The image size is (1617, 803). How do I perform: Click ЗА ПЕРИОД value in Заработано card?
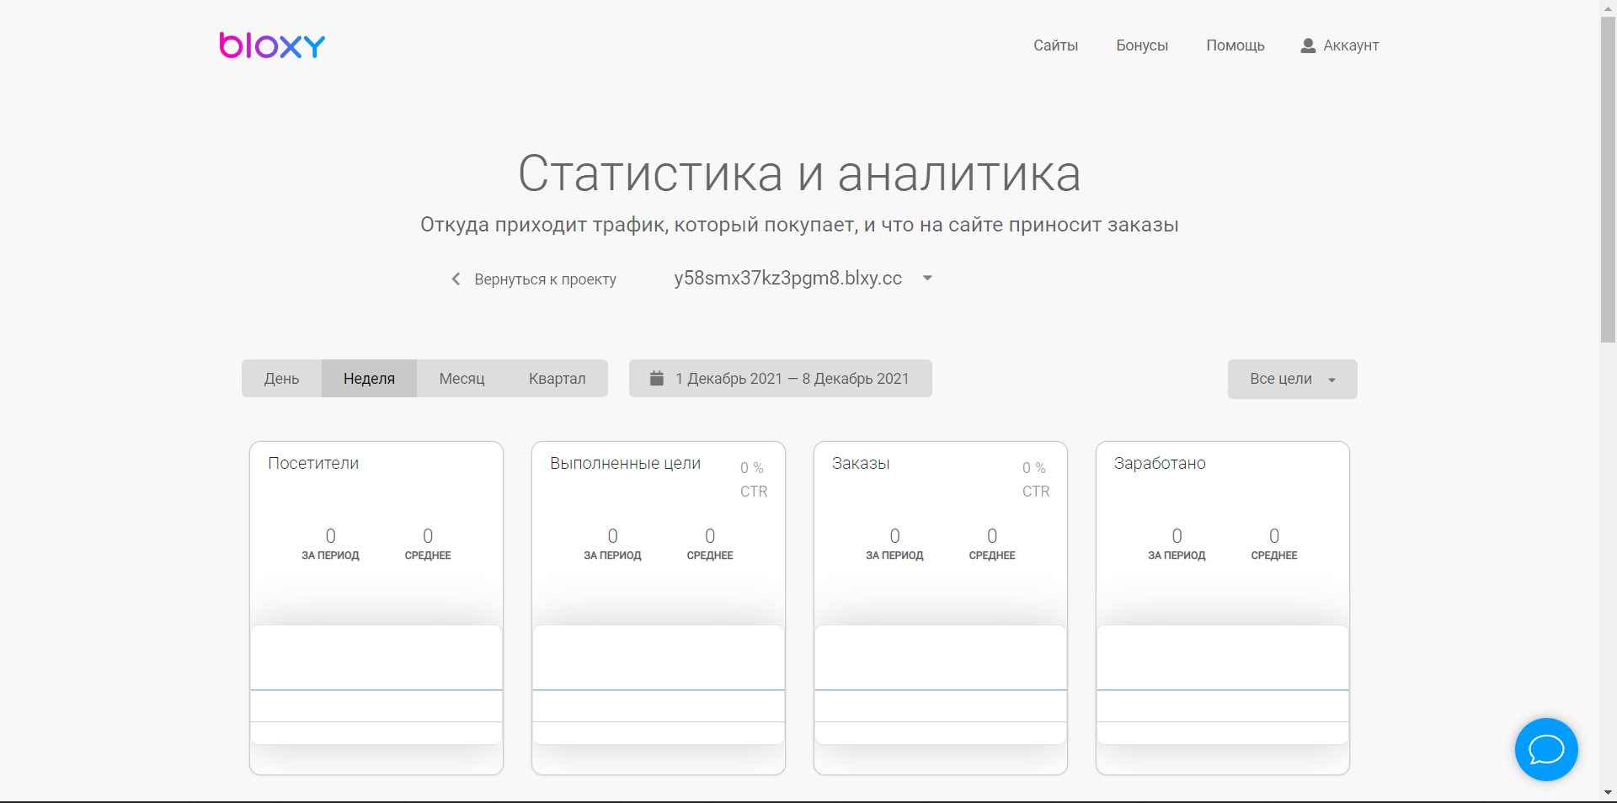coord(1177,536)
